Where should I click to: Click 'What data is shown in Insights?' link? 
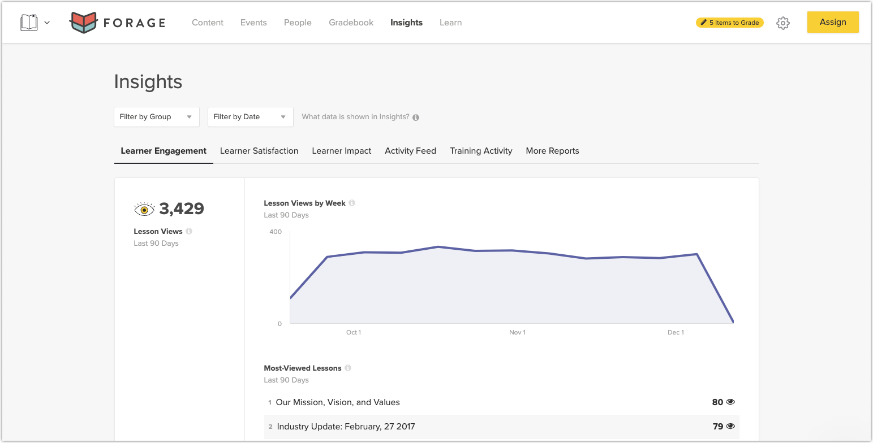click(355, 117)
